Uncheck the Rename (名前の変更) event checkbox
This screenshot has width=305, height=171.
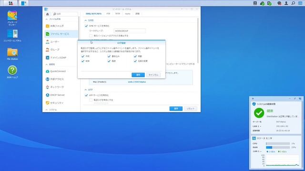point(135,61)
